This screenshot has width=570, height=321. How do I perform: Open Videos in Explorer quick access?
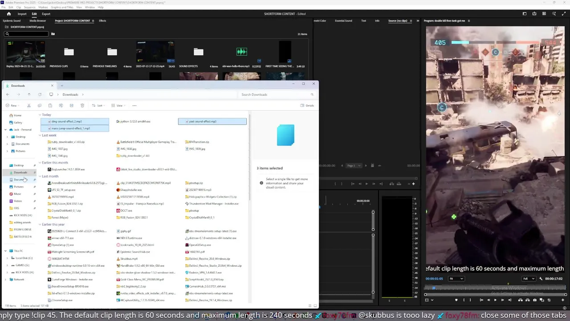[18, 201]
